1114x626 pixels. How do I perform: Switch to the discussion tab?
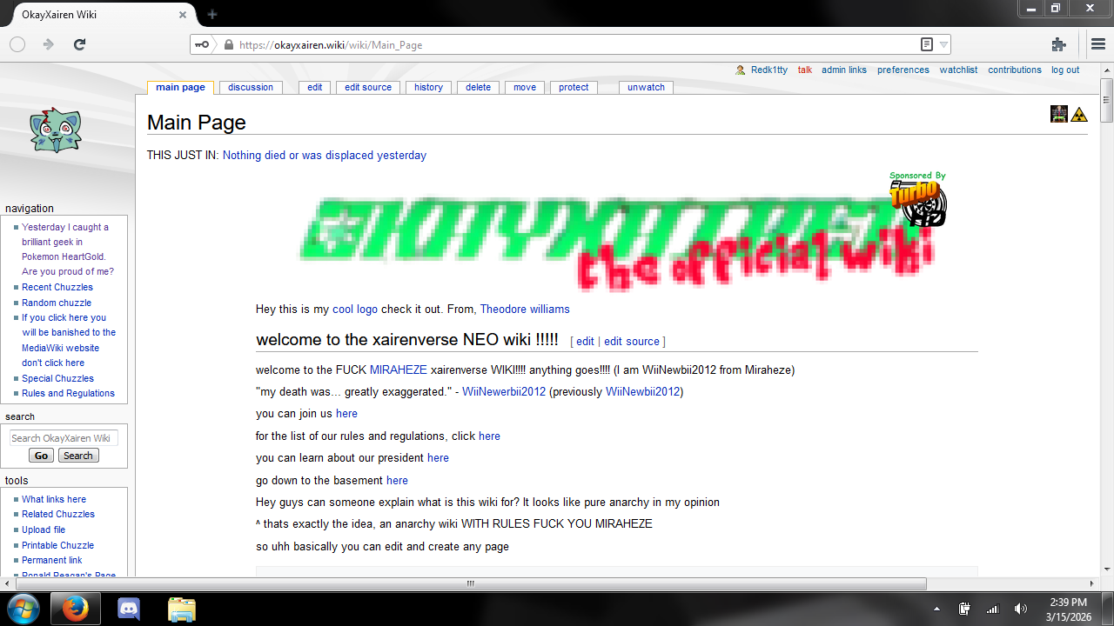click(251, 87)
